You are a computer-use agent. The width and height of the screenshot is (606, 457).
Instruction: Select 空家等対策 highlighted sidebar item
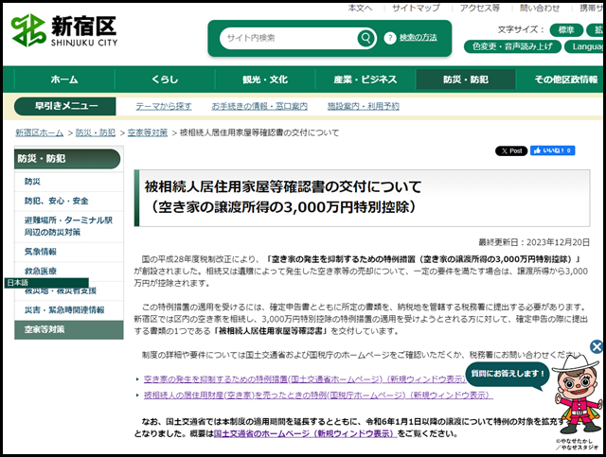tap(69, 329)
